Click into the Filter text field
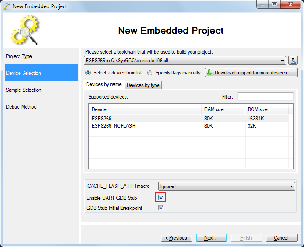Screen dimensions: 304x247 coord(265,96)
